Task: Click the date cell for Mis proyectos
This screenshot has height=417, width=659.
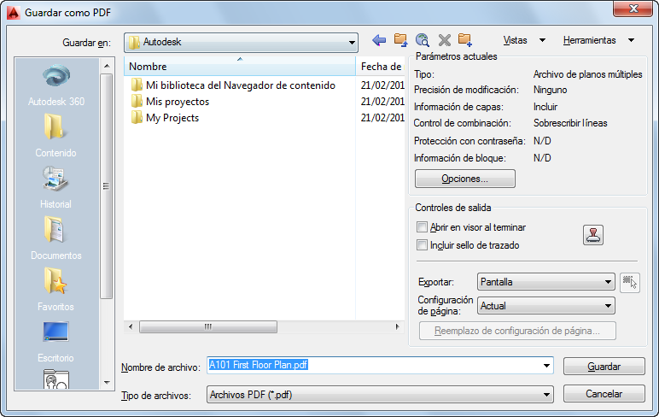Action: [382, 102]
